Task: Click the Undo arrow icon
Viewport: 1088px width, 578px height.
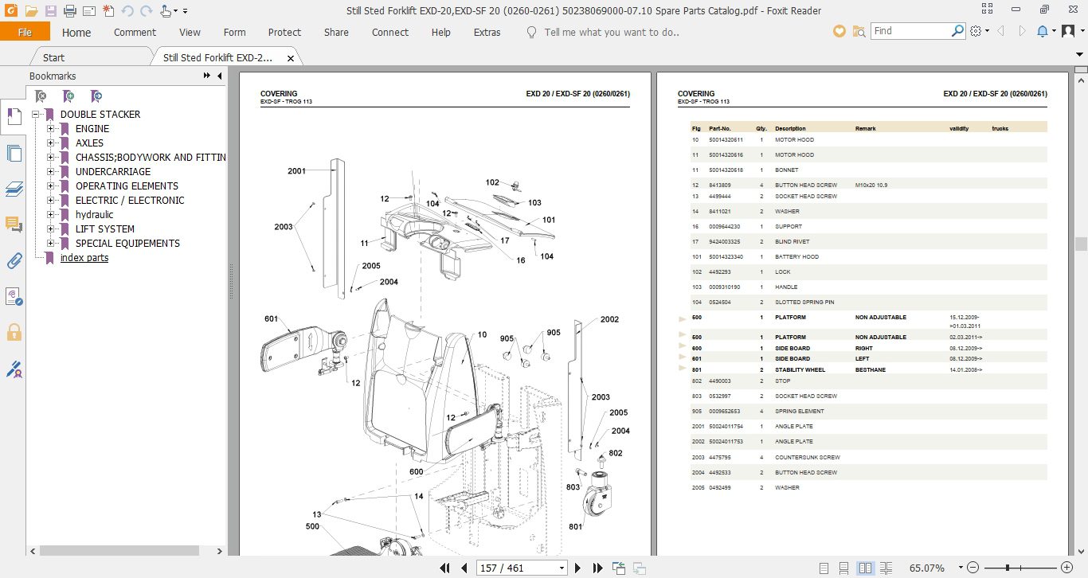Action: [x=127, y=11]
